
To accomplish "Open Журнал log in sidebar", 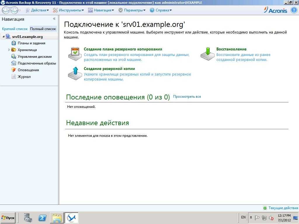I will [24, 77].
